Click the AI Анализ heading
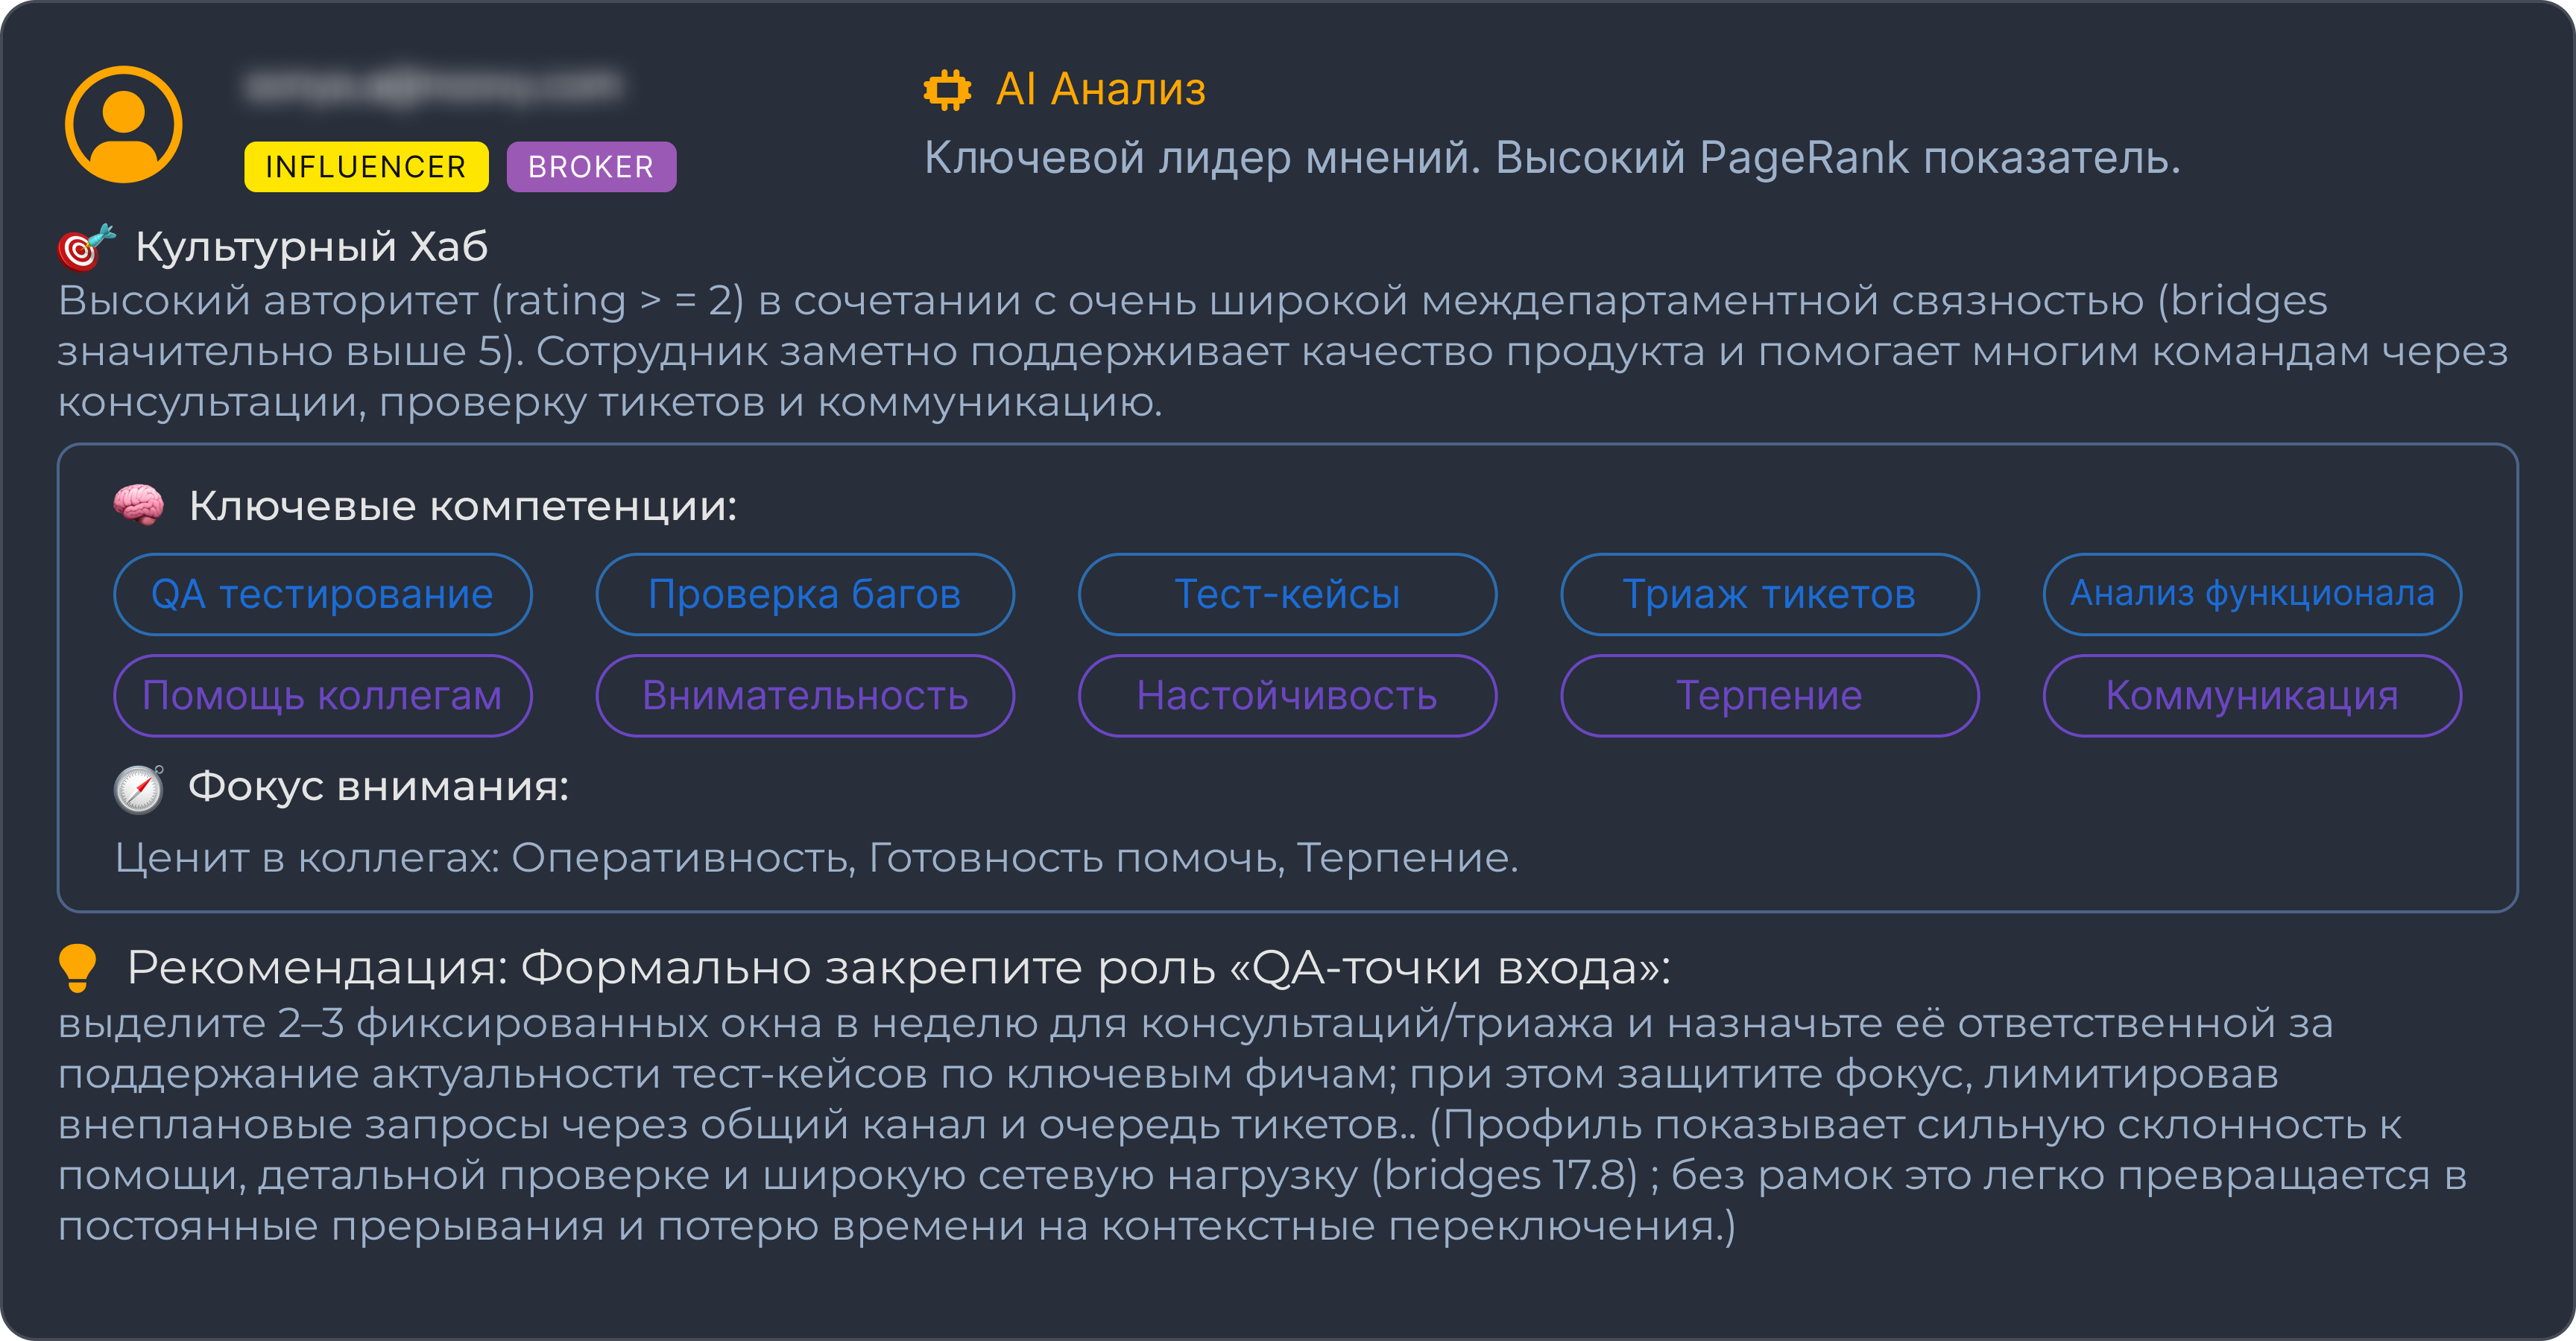 point(1101,89)
